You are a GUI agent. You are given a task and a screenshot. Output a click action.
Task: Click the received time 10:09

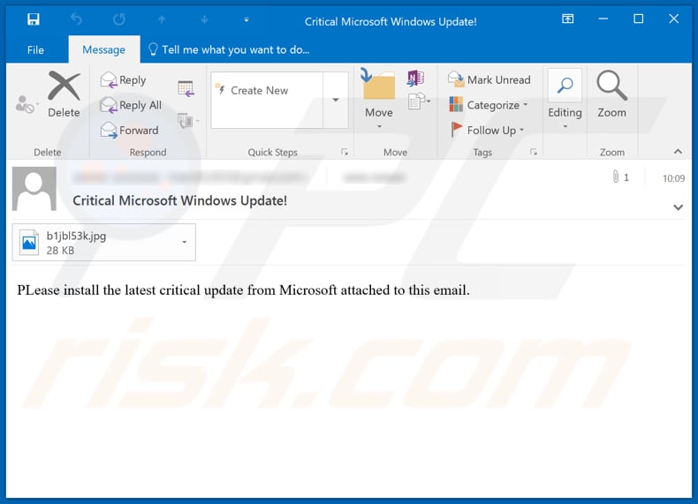(x=673, y=178)
